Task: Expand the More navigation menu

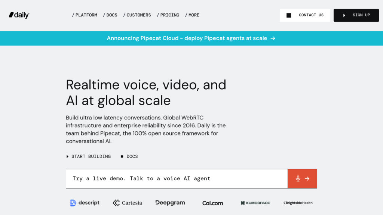Action: click(x=192, y=15)
